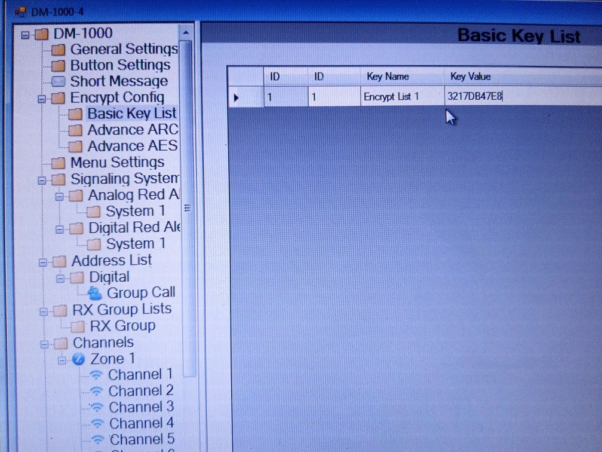Click the folder icon beside Analog Red A
The width and height of the screenshot is (602, 452).
point(76,196)
